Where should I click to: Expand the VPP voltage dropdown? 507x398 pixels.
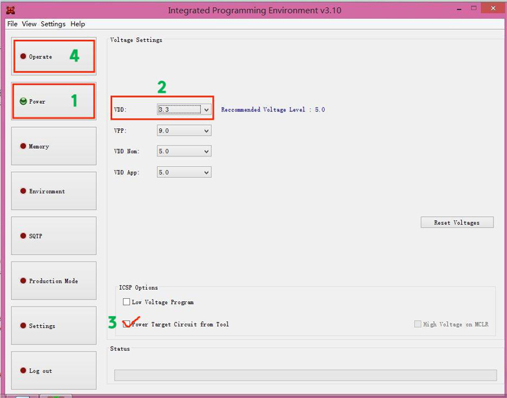(x=206, y=131)
